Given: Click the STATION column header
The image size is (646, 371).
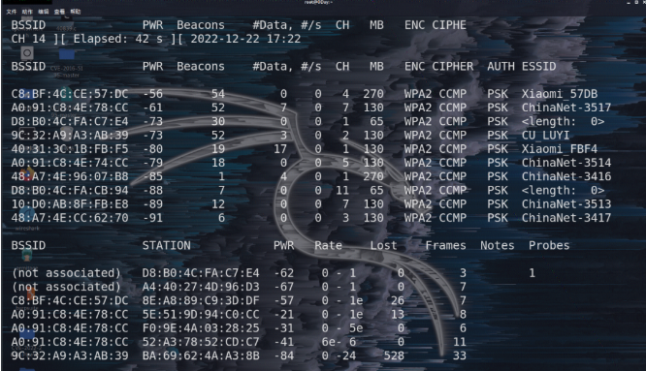Looking at the screenshot, I should pyautogui.click(x=167, y=245).
